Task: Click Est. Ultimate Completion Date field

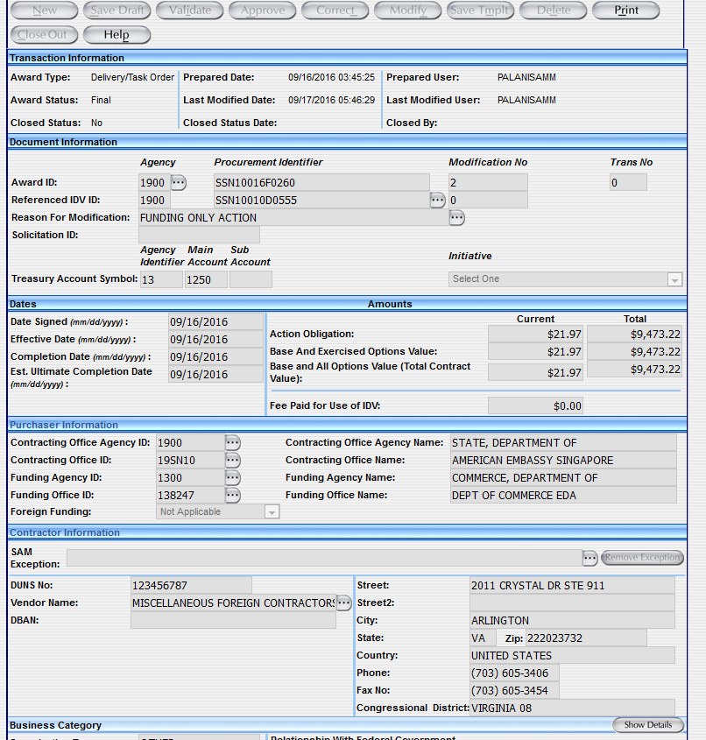Action: pyautogui.click(x=215, y=374)
